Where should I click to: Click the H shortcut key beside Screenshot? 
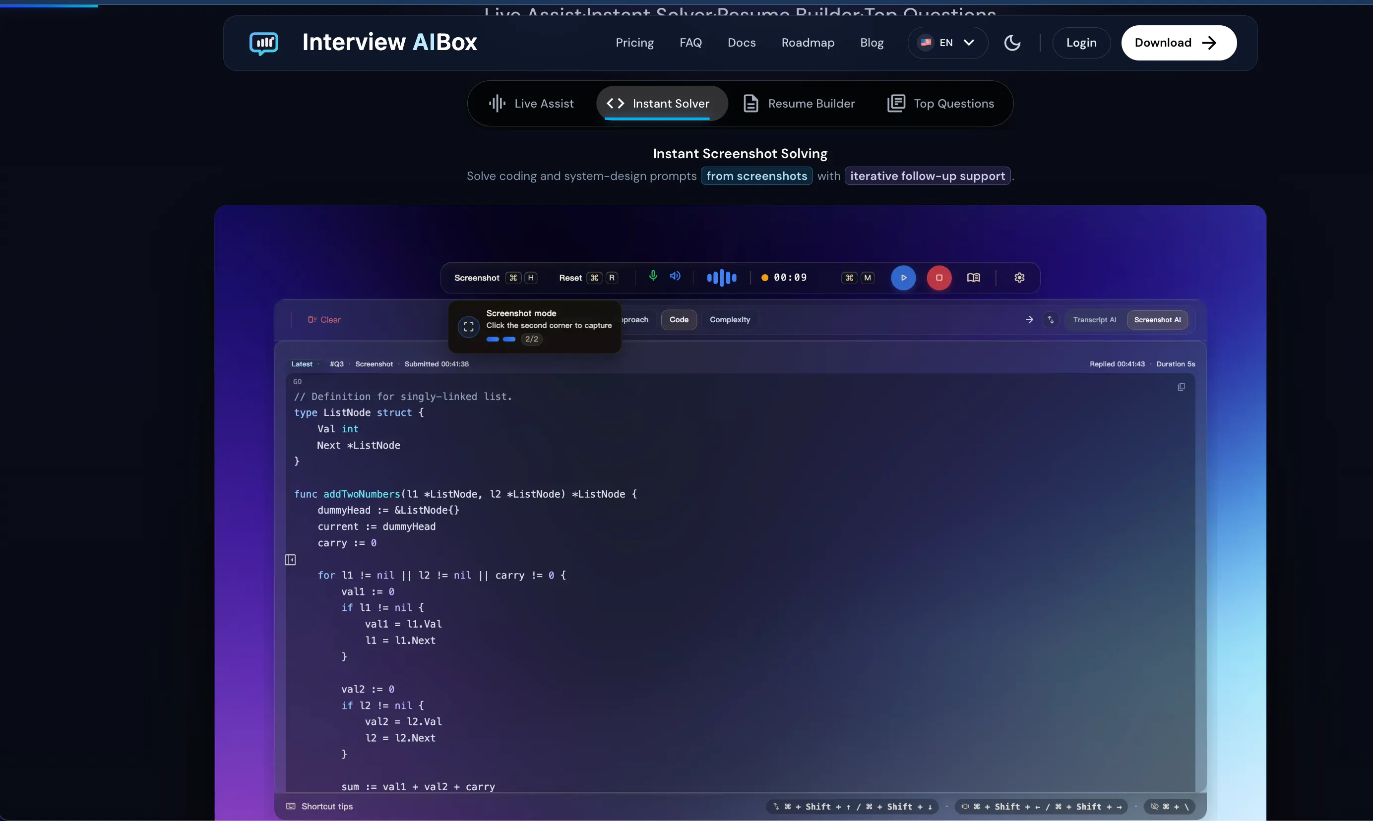coord(530,278)
